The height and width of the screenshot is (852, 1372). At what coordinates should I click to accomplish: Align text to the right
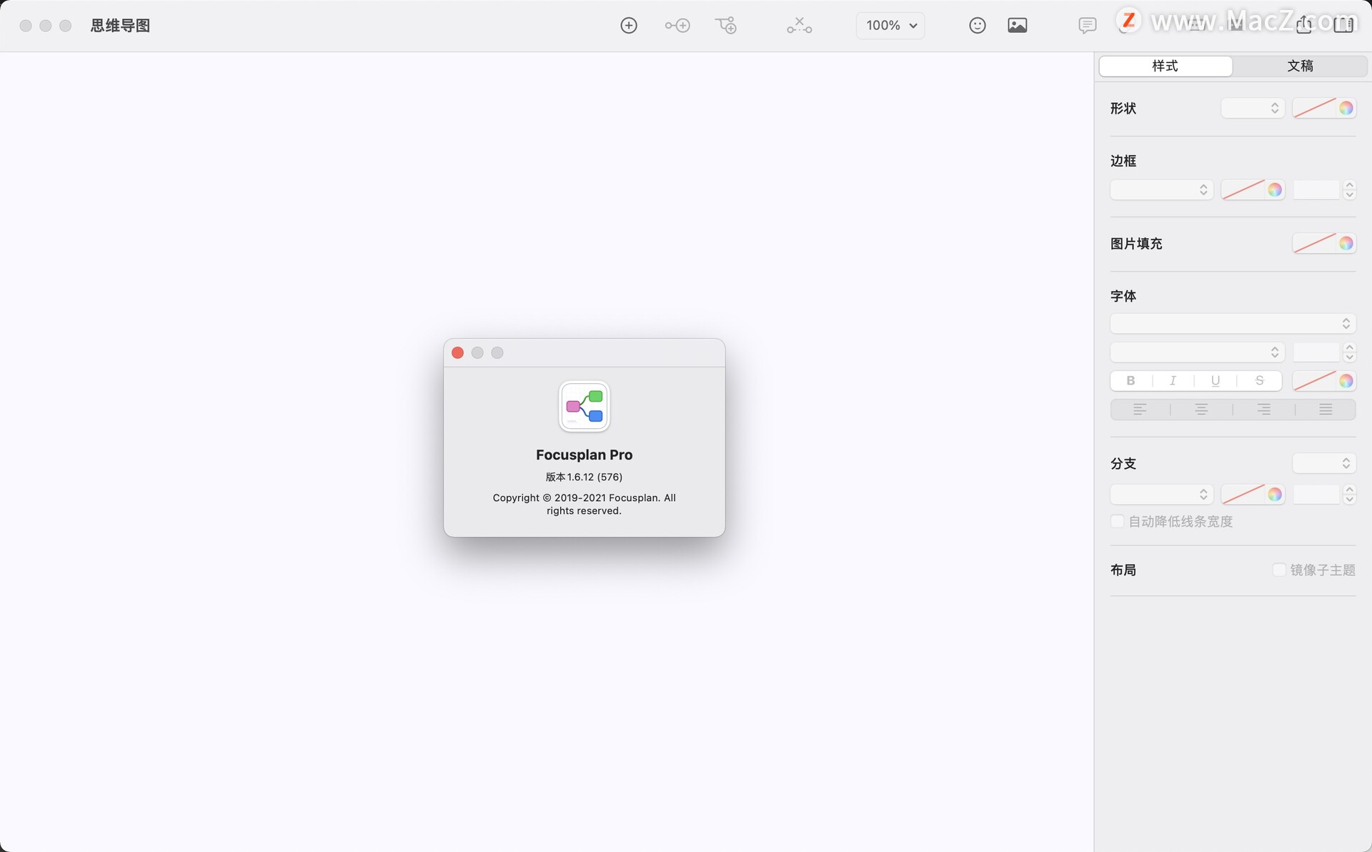click(x=1263, y=410)
